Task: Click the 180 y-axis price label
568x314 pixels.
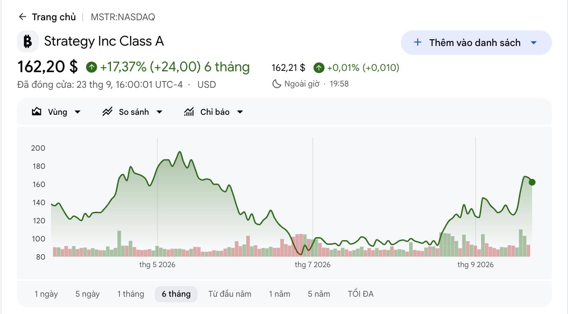Action: 38,166
